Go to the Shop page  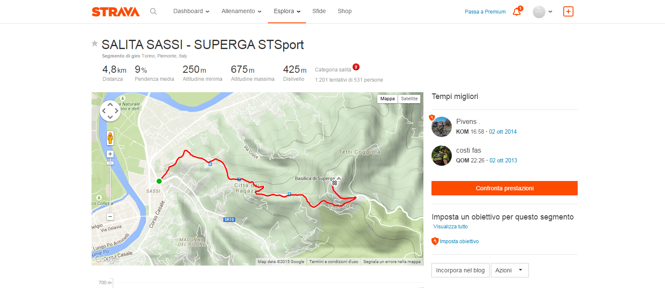coord(345,11)
